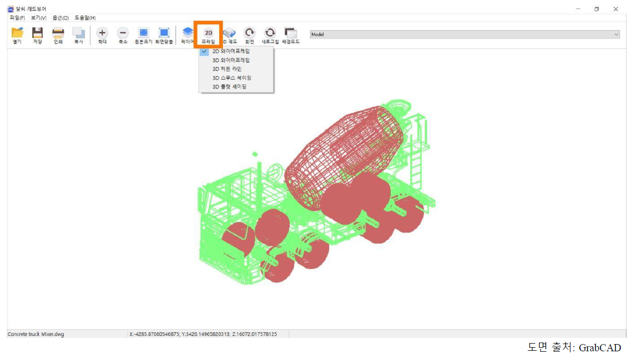
Task: Click the 인쇄 (Print) printer icon
Action: click(x=58, y=33)
